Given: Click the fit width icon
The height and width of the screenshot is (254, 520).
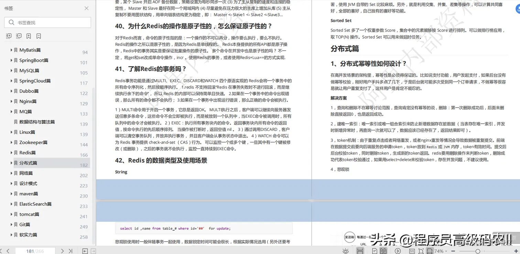Looking at the screenshot, I should 430,251.
